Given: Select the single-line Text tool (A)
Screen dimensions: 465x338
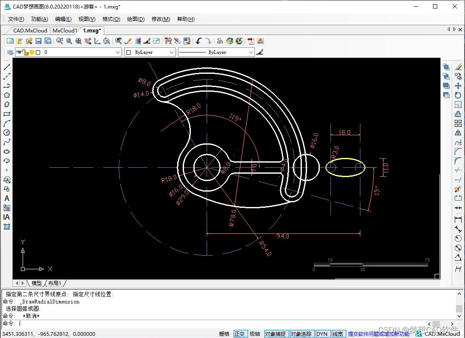Looking at the screenshot, I should 6,198.
